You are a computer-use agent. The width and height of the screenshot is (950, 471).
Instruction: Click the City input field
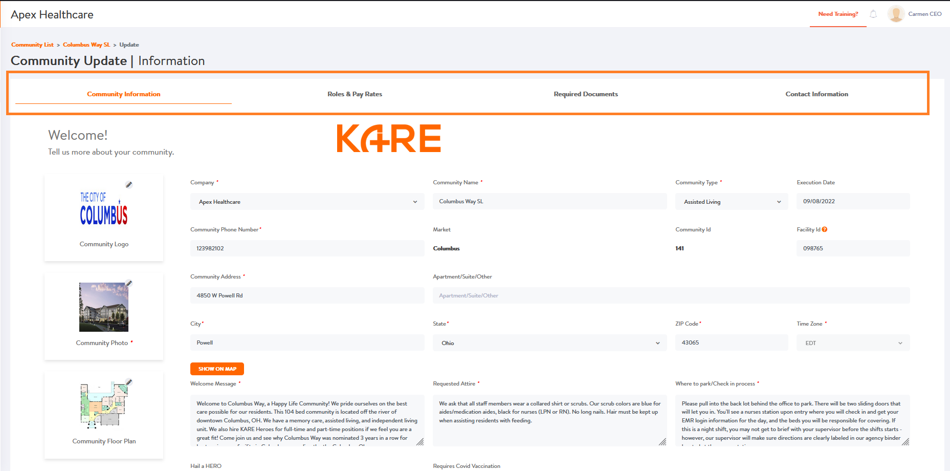click(x=307, y=342)
